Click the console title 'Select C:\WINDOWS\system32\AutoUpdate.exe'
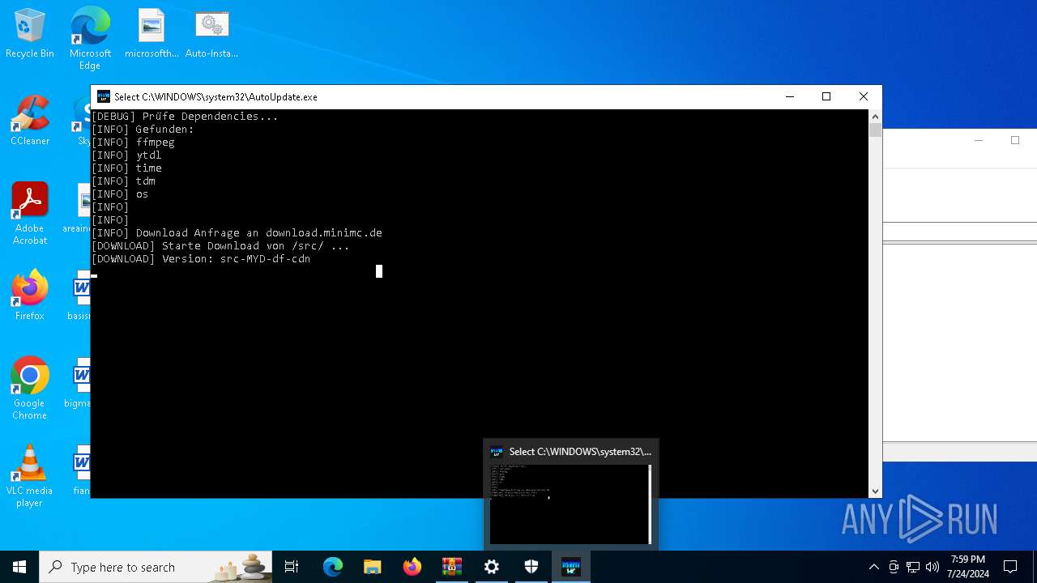Image resolution: width=1037 pixels, height=583 pixels. coord(216,96)
